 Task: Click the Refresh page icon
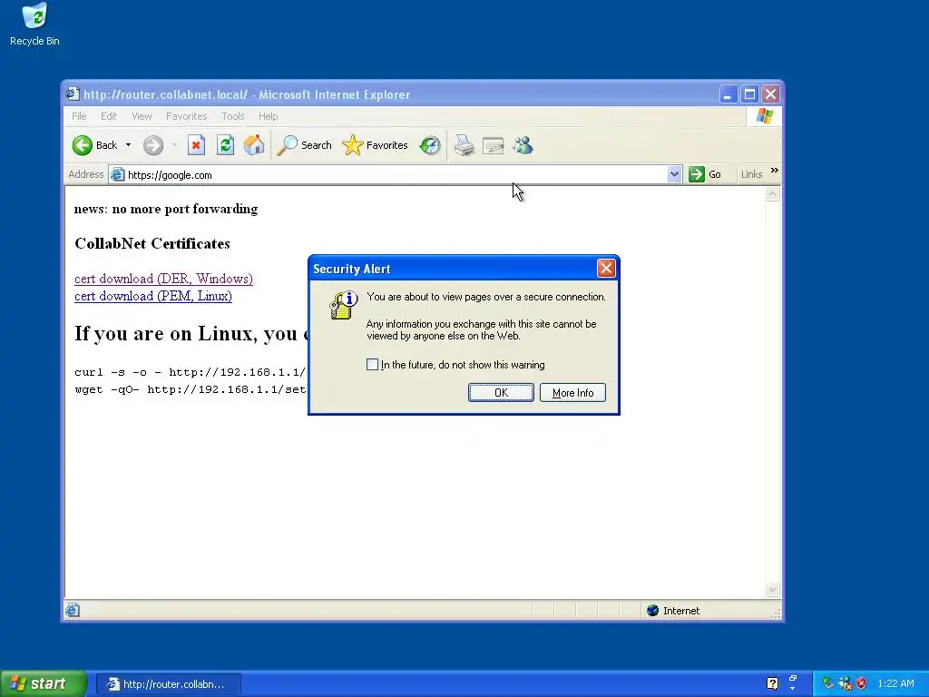point(225,145)
